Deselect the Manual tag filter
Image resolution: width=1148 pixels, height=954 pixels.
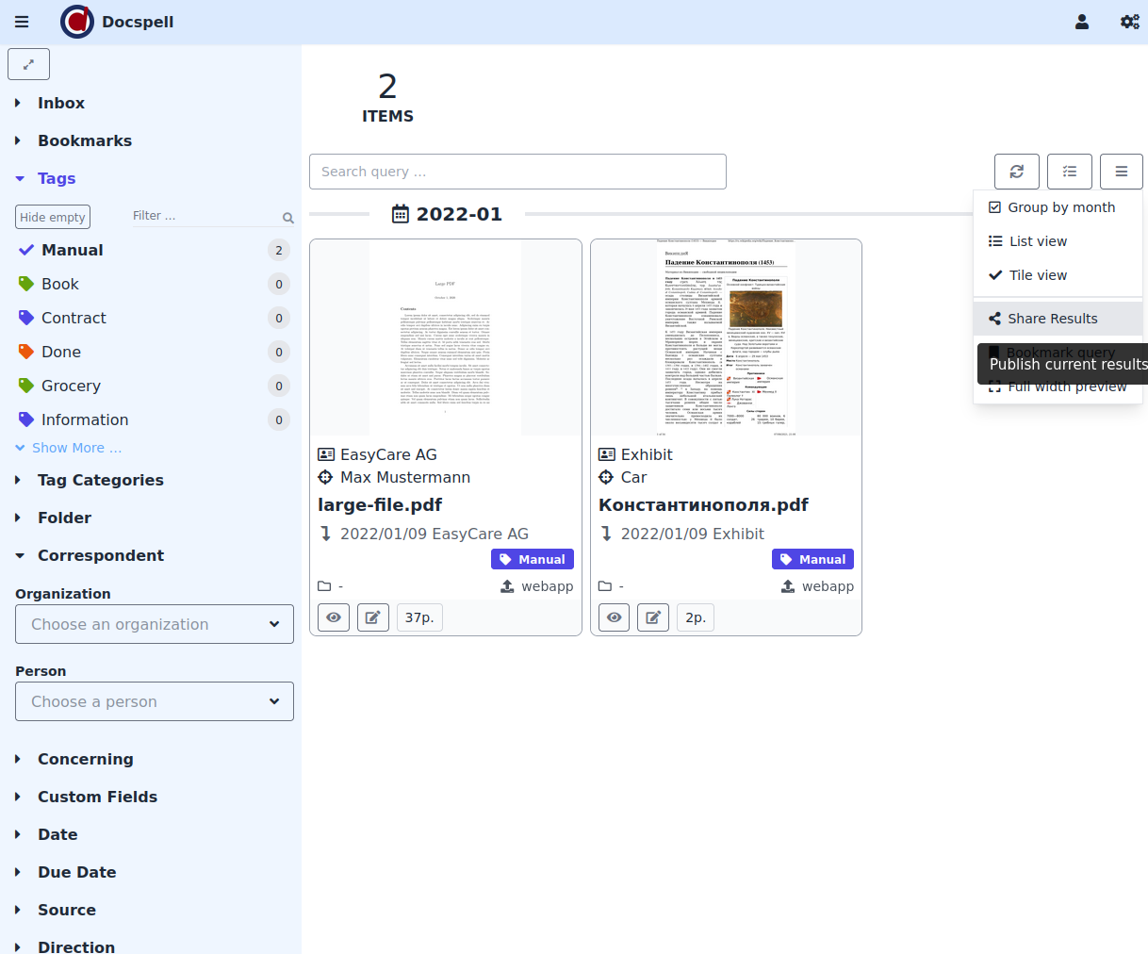(x=72, y=250)
